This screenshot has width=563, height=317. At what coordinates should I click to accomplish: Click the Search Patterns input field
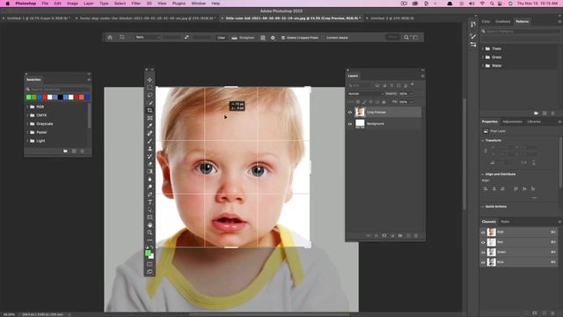tap(520, 32)
